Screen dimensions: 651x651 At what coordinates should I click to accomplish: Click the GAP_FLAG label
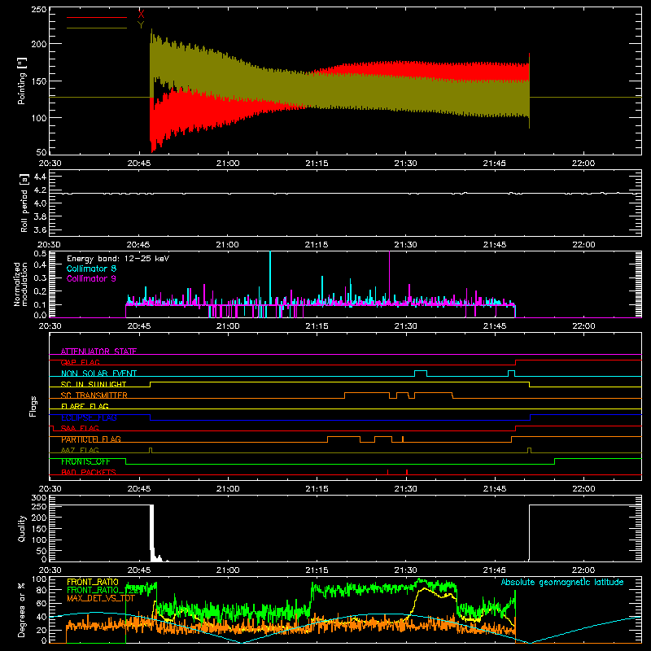(80, 362)
